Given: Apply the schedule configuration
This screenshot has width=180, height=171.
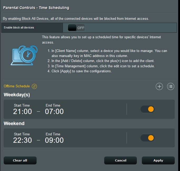Looking at the screenshot, I should (x=158, y=160).
